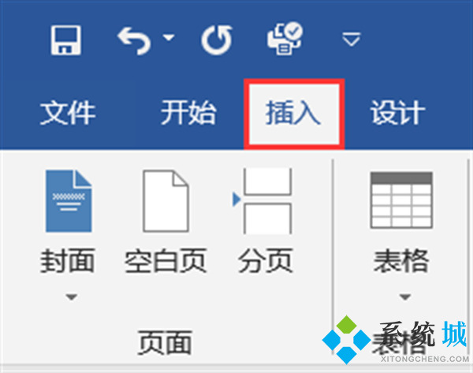
Task: Open print preview from the quick access toolbar
Action: point(285,39)
